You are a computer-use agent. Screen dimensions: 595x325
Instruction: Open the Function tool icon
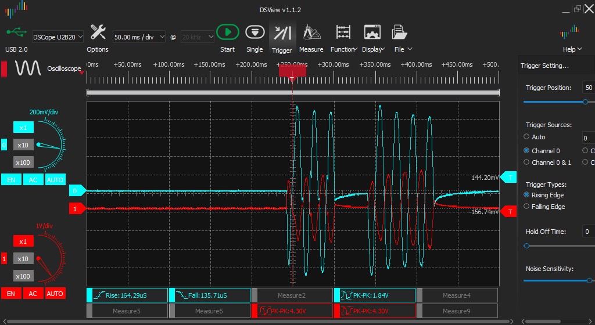pyautogui.click(x=343, y=32)
